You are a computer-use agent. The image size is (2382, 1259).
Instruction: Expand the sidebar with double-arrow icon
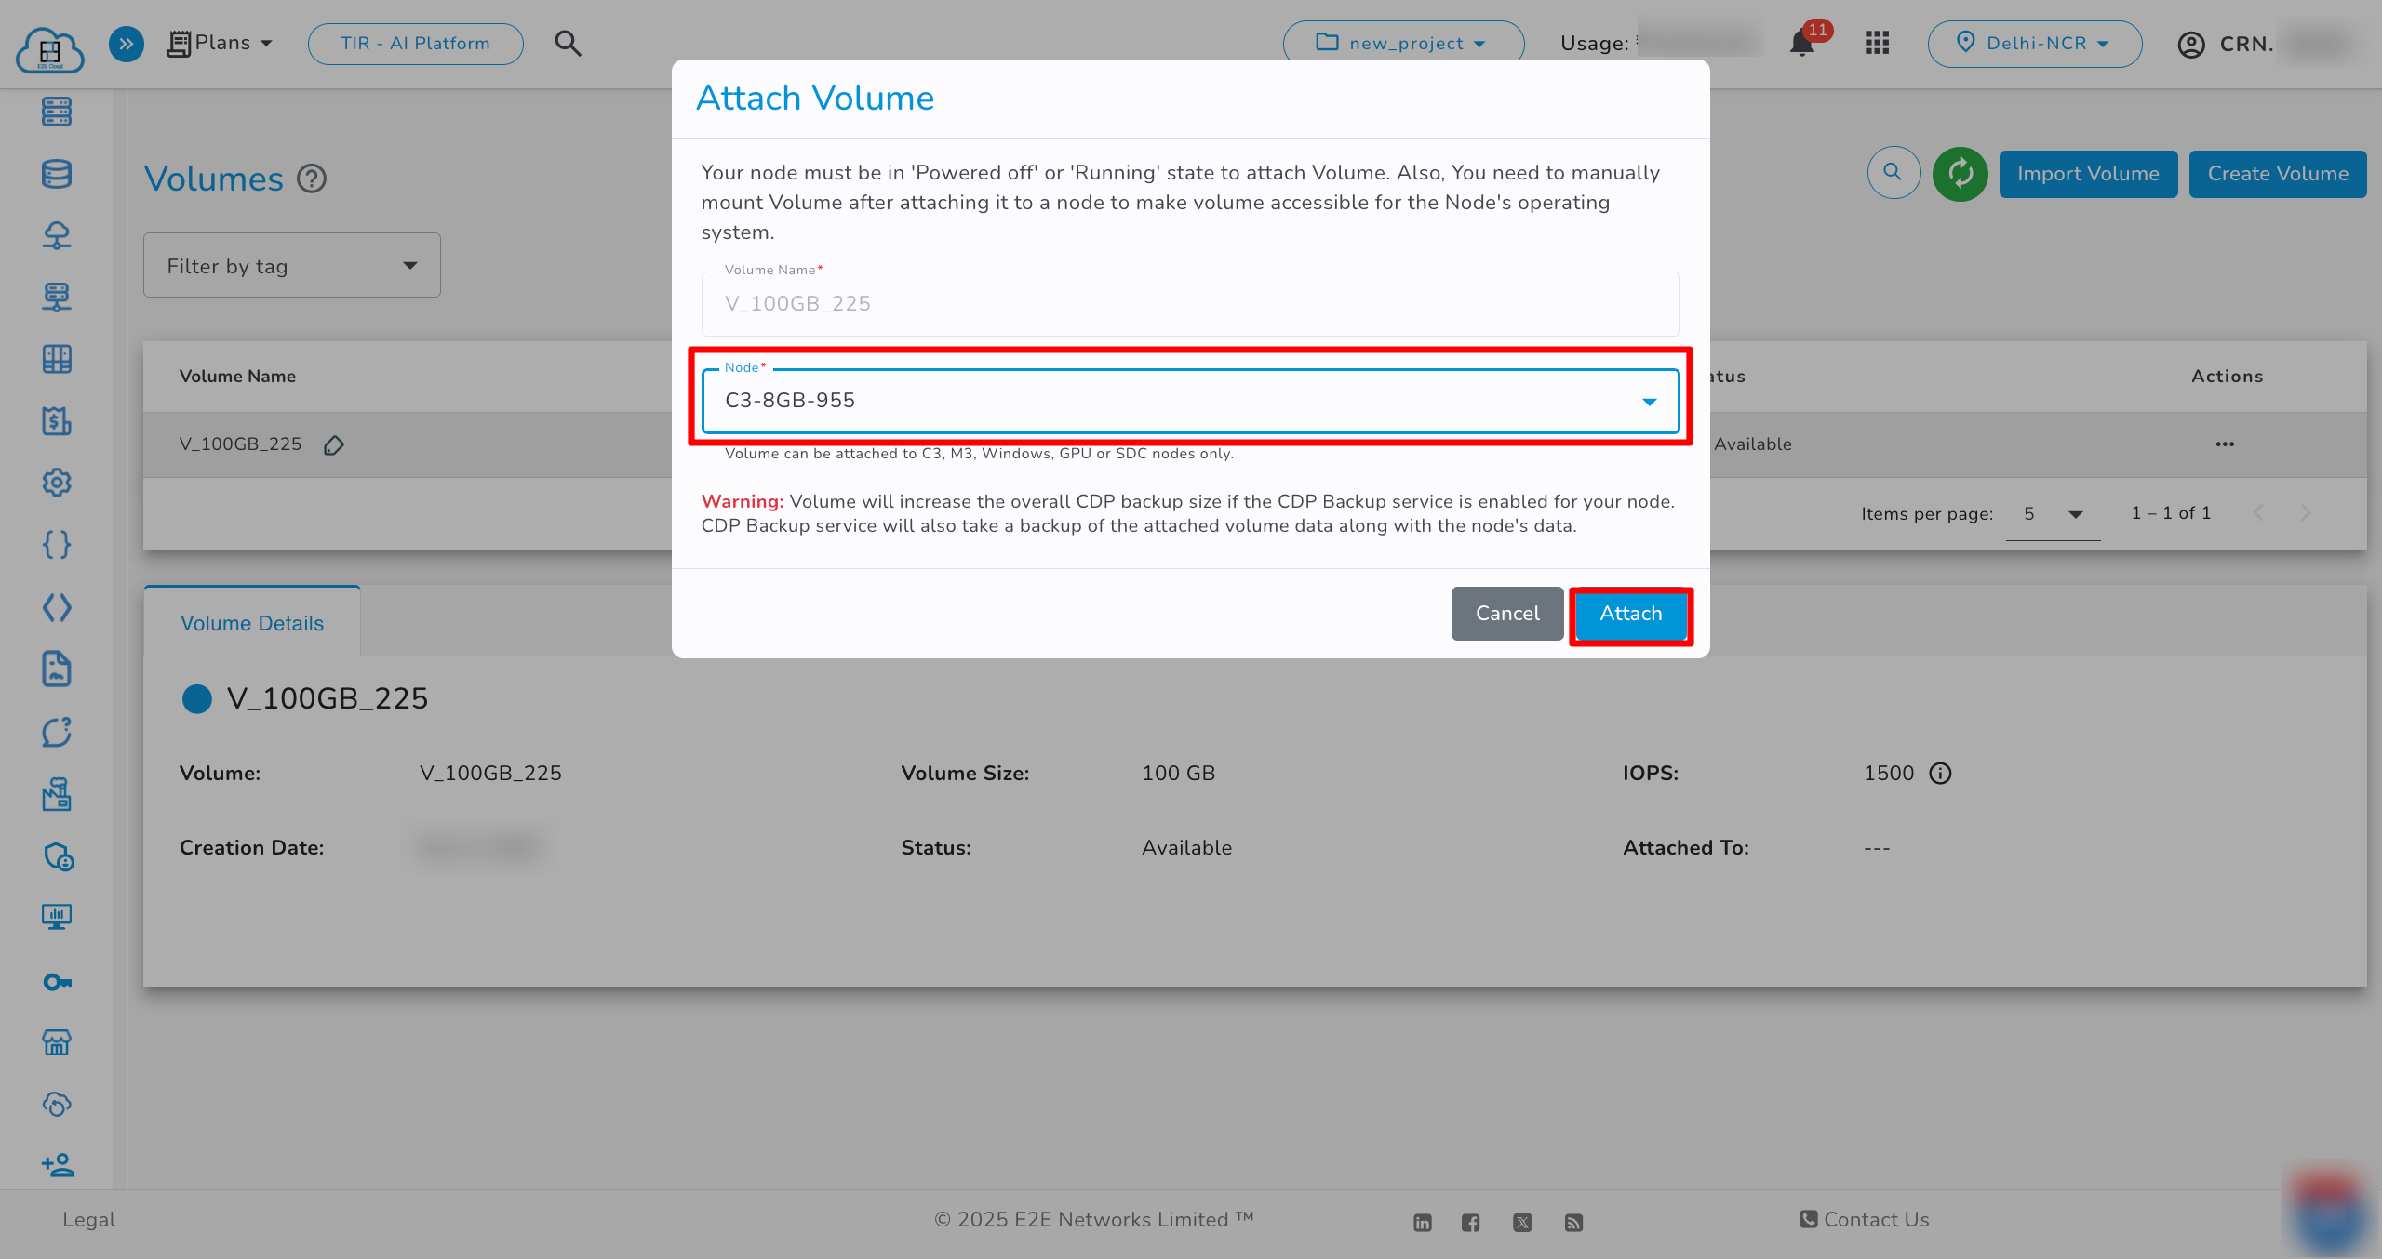click(x=127, y=43)
